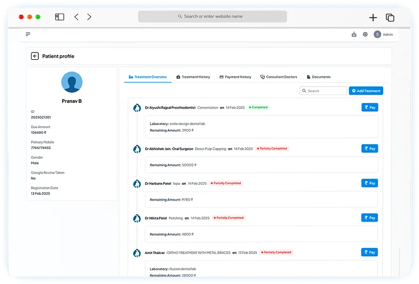The image size is (419, 284).
Task: Pay for the Polishing treatment
Action: point(370,218)
